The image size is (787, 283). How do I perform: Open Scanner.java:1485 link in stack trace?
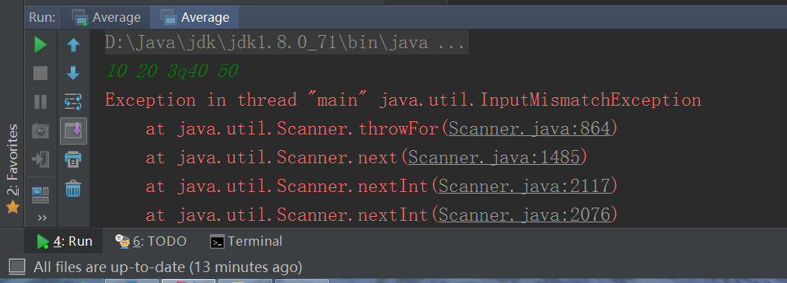pos(495,158)
